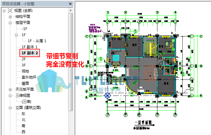Click the cyan dining table symbol
The width and height of the screenshot is (211, 135).
116,58
